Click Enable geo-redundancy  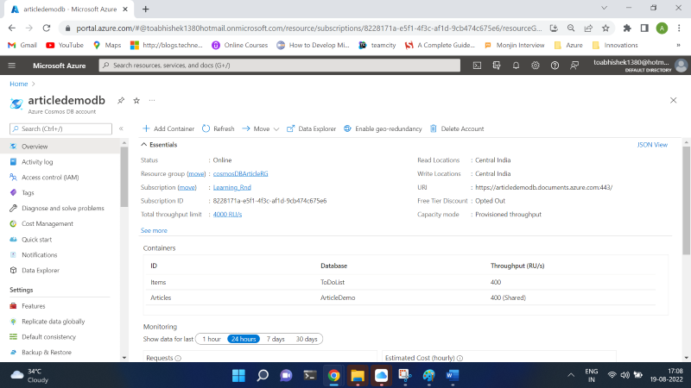coord(383,128)
